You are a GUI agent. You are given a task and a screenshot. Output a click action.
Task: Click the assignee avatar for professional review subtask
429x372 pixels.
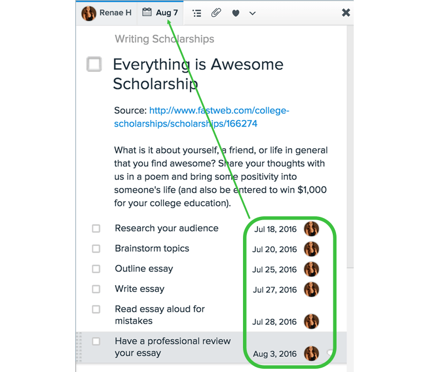coord(311,353)
